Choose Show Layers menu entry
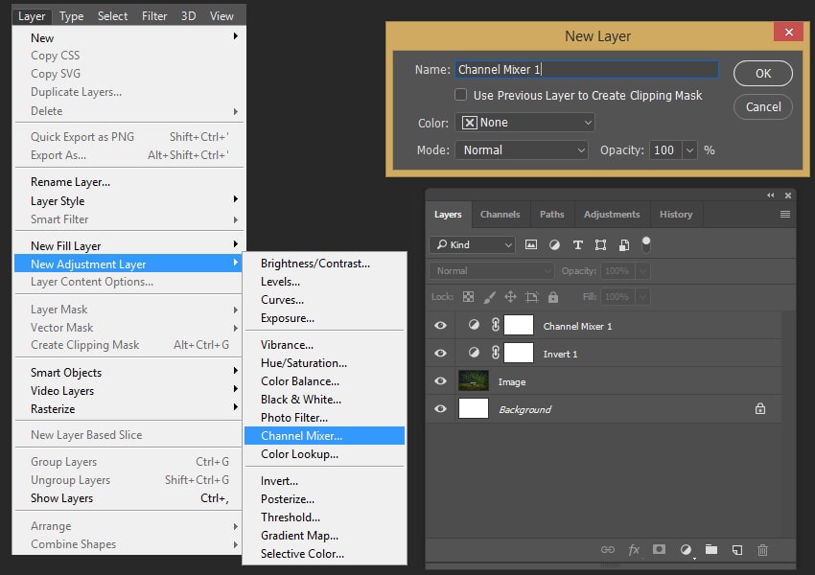815x575 pixels. click(128, 498)
